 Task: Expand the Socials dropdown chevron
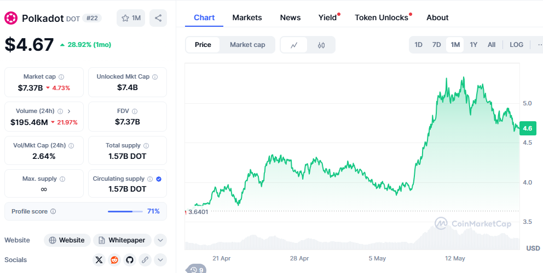click(x=160, y=260)
